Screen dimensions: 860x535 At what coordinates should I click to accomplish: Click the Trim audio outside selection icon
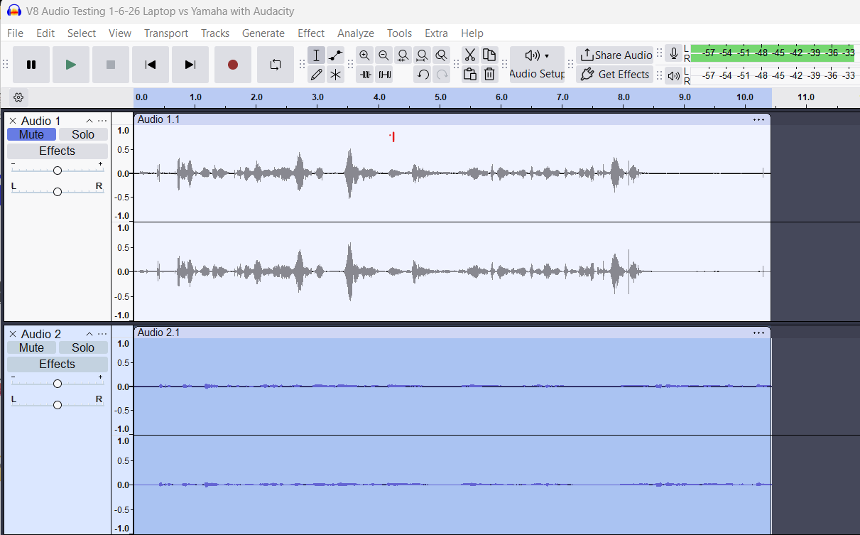pos(365,74)
